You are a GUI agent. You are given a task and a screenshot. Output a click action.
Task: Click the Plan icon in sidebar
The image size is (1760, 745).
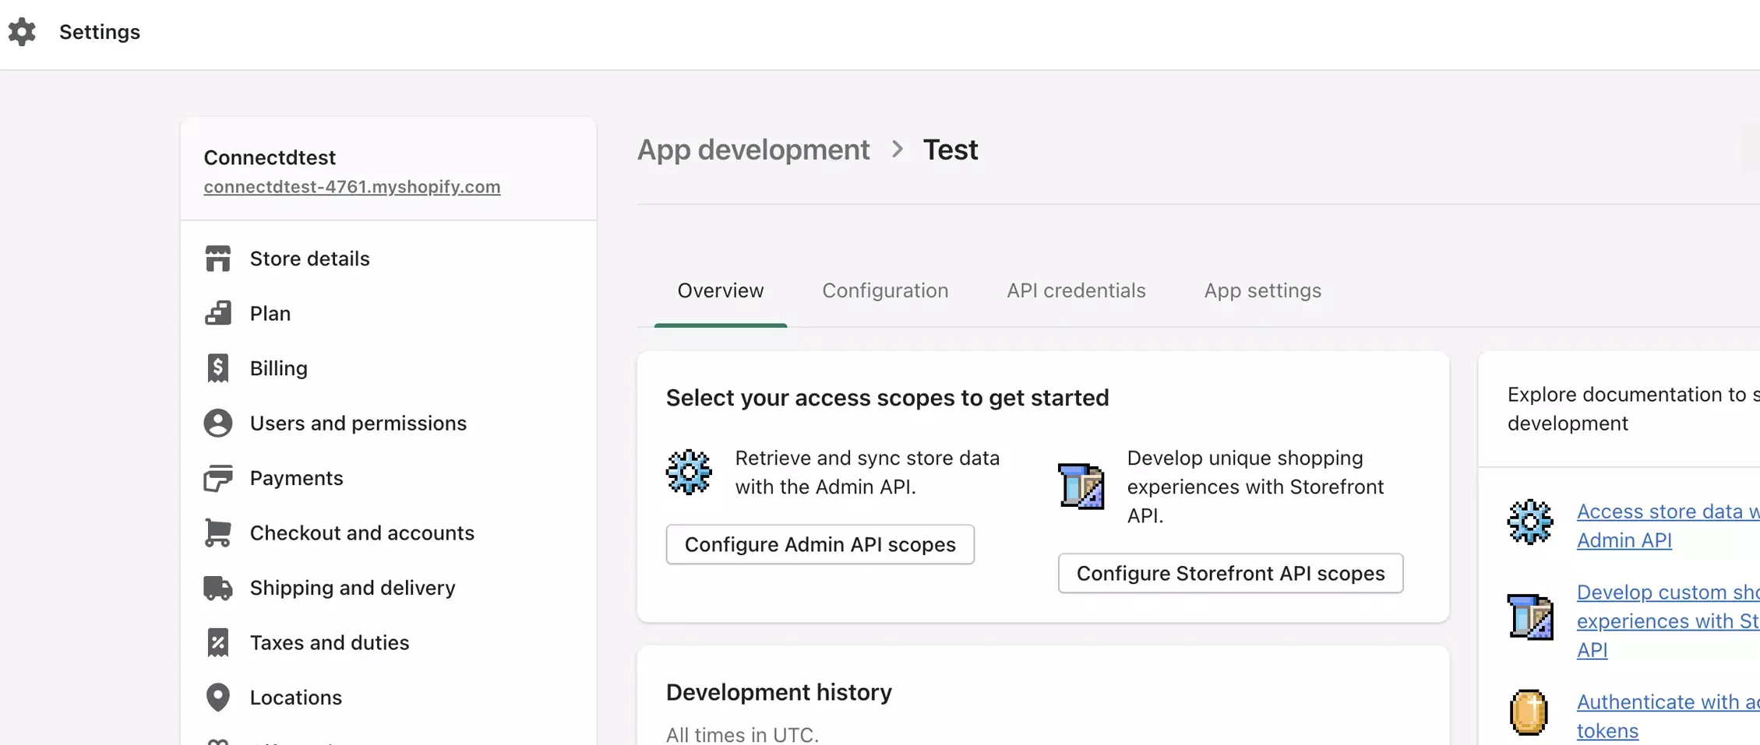coord(218,313)
